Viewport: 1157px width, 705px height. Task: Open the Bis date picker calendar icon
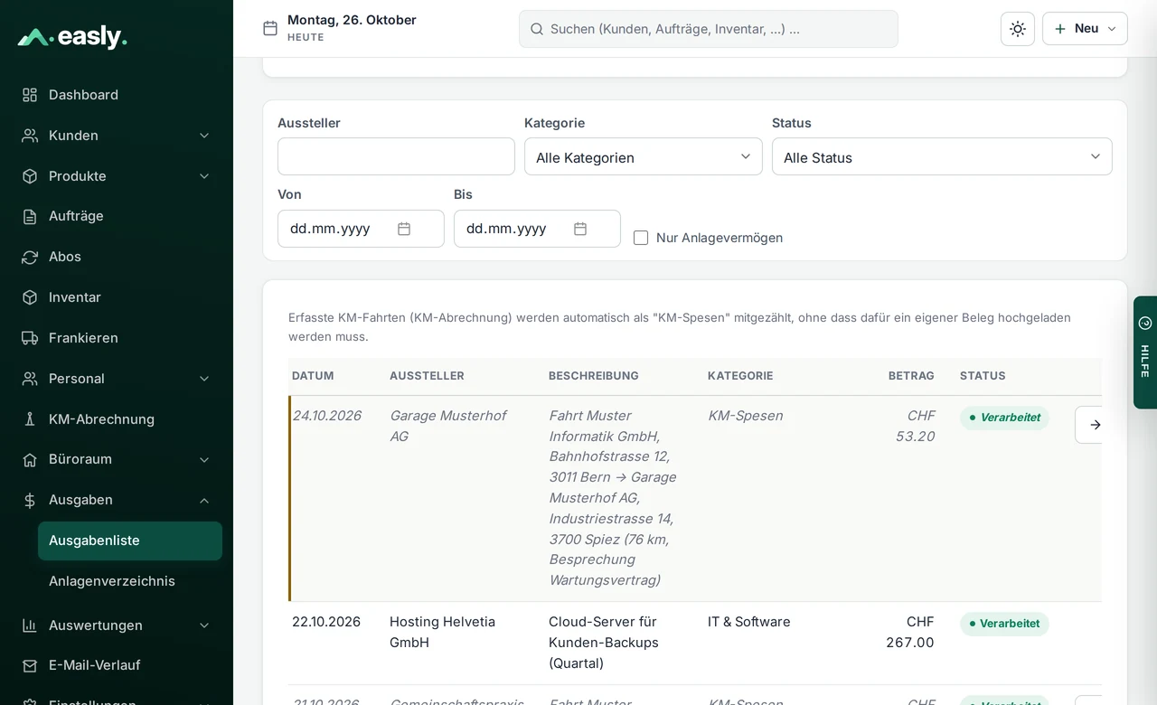[x=580, y=229]
